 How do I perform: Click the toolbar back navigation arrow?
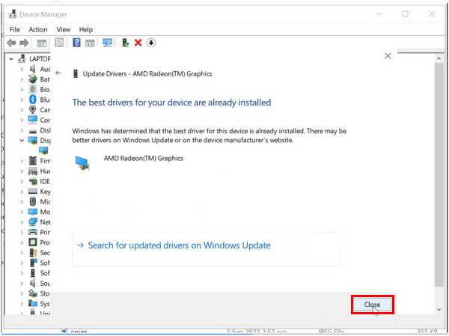(11, 43)
